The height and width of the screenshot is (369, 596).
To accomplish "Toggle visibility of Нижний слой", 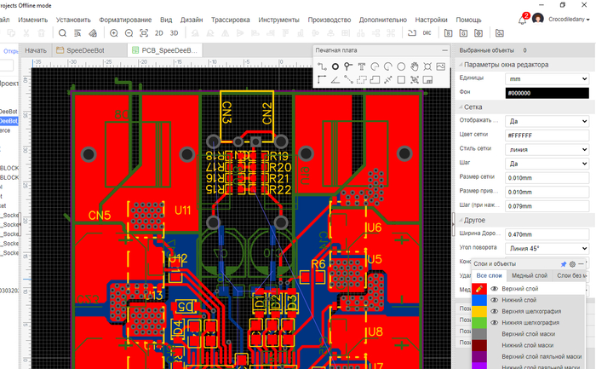I will (x=494, y=300).
